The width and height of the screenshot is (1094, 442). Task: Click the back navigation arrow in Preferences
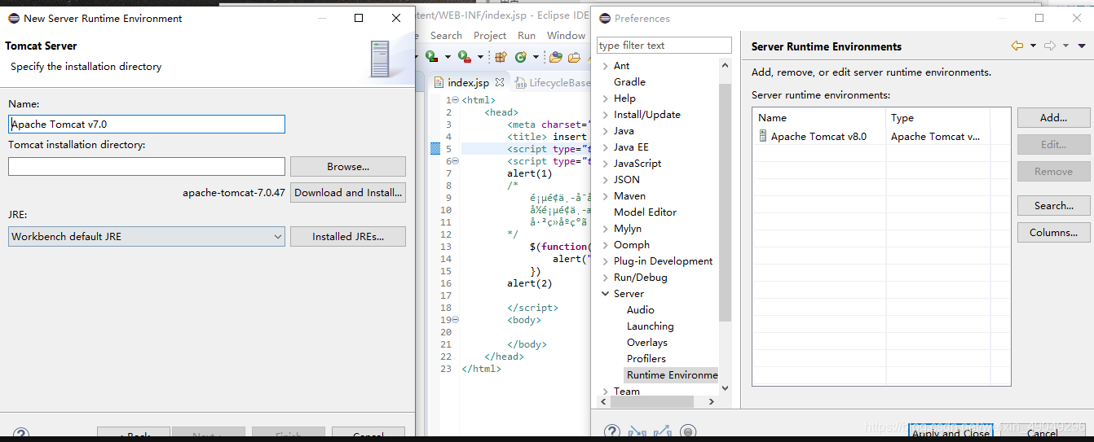(1017, 46)
